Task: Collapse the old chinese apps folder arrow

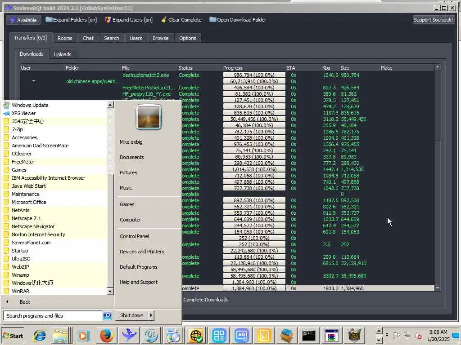Action: click(x=34, y=81)
